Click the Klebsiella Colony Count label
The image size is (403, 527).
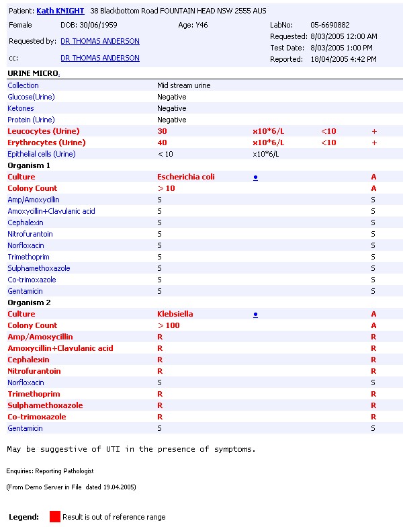32,326
